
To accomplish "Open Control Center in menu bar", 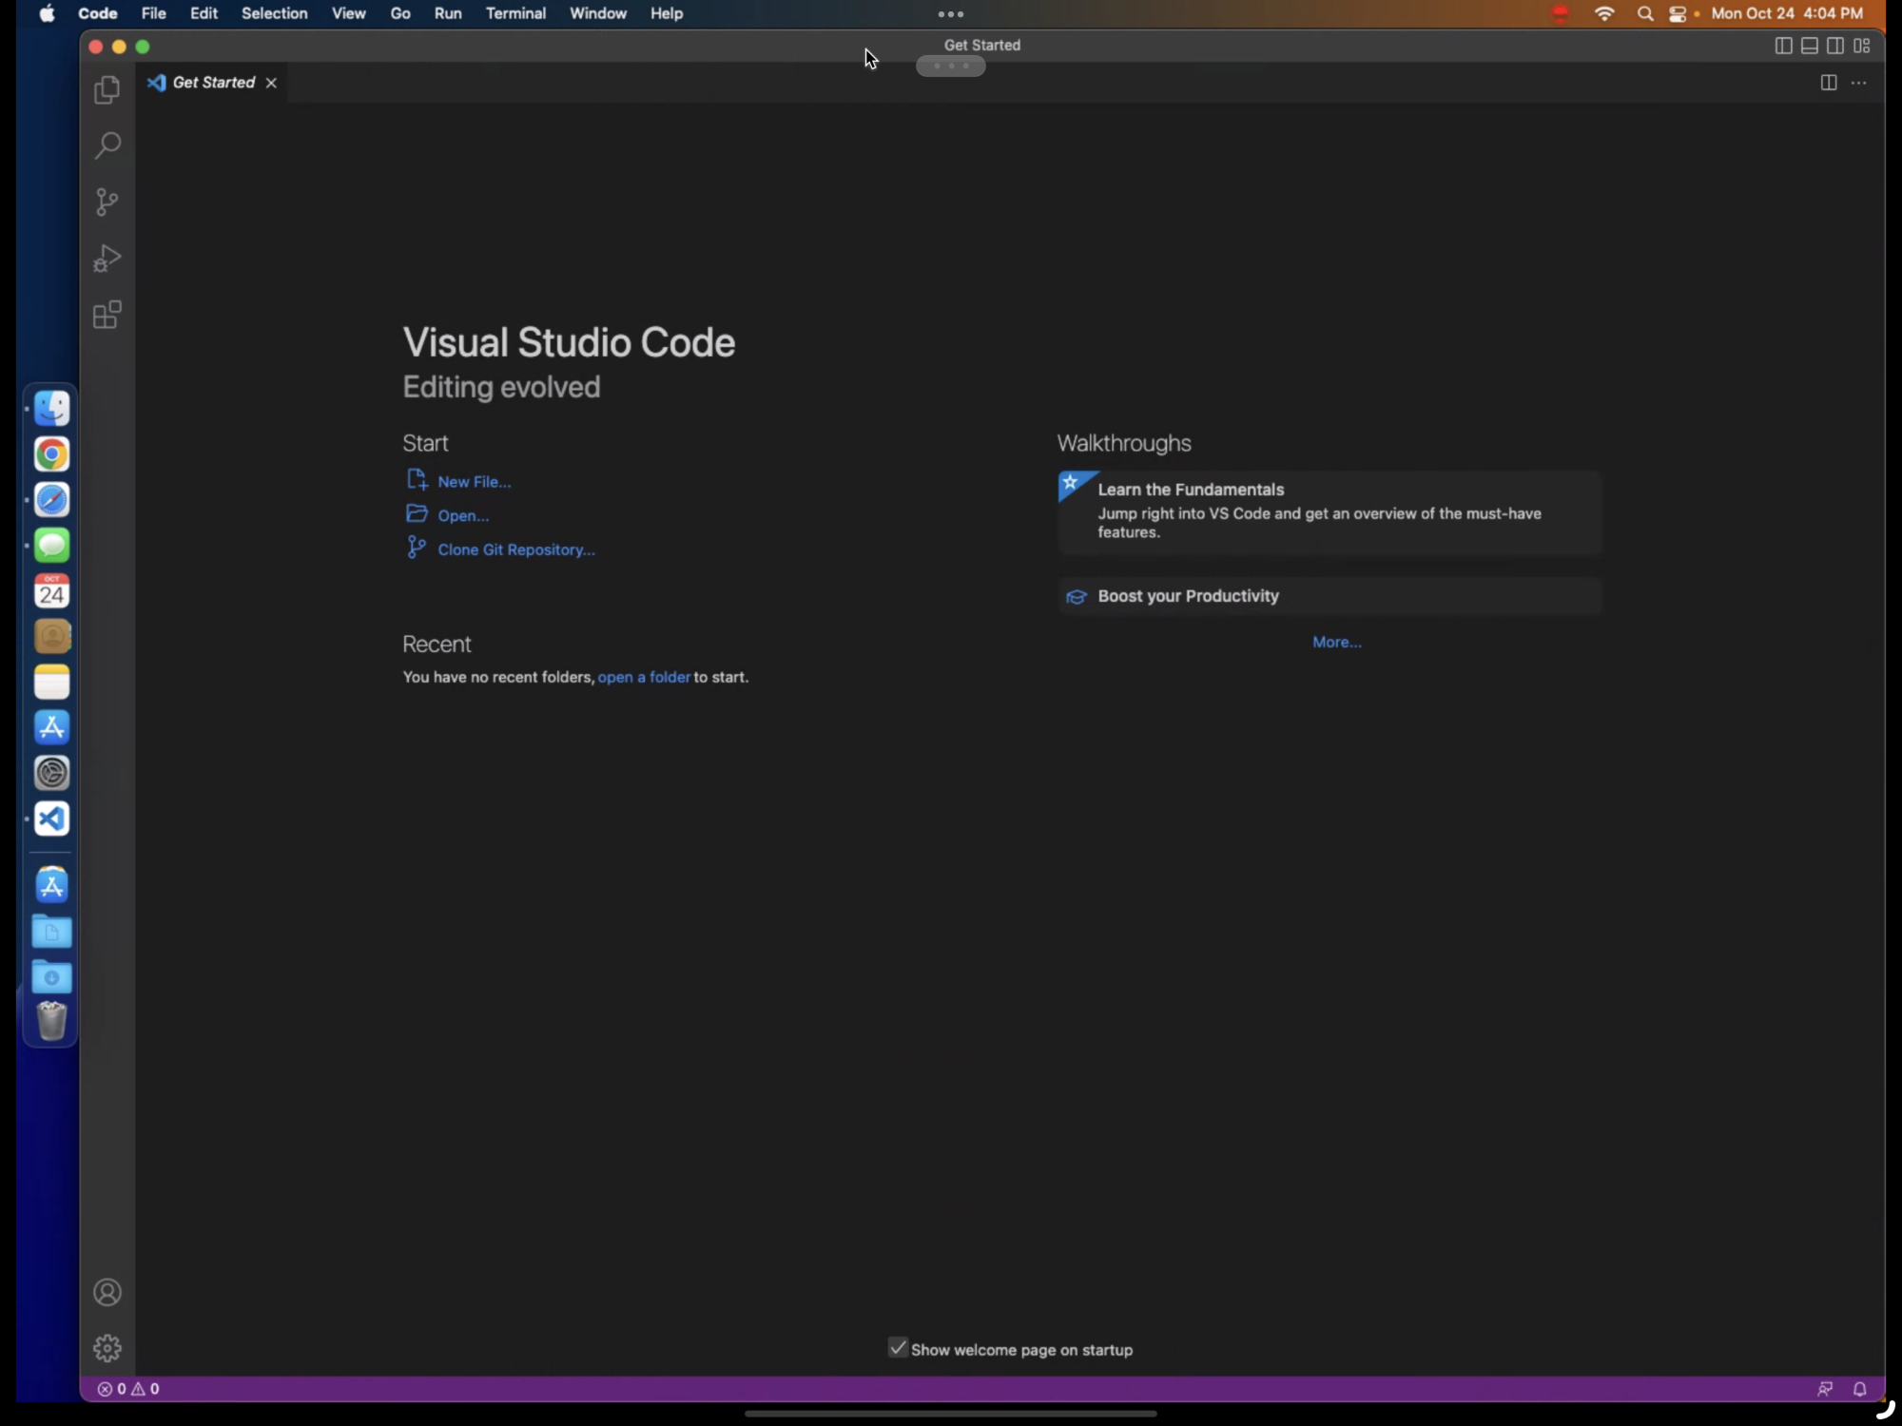I will coord(1678,13).
